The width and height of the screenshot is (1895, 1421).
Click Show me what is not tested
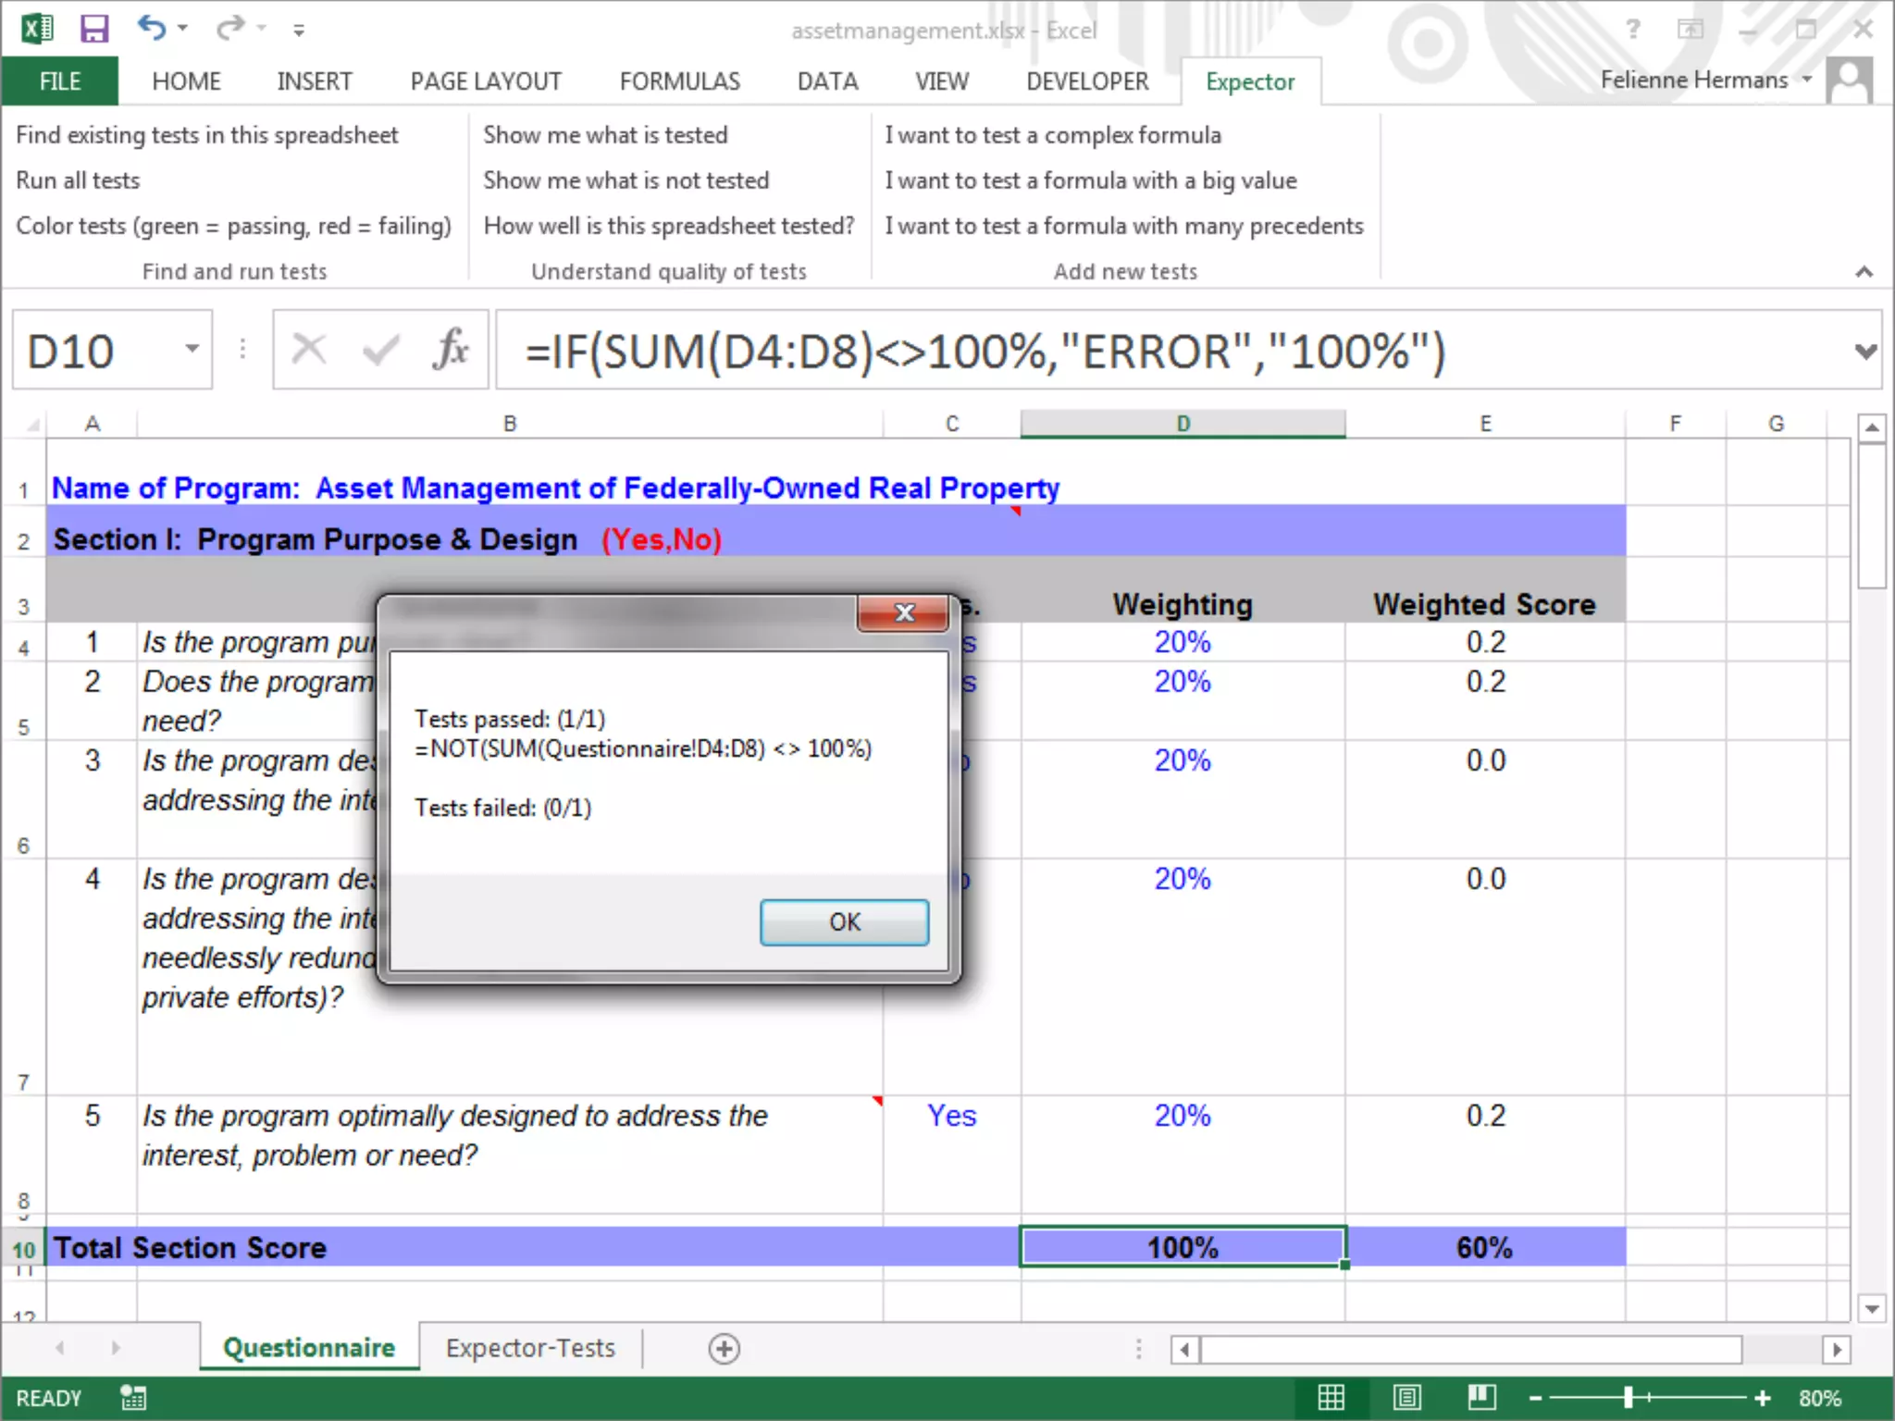click(x=625, y=180)
